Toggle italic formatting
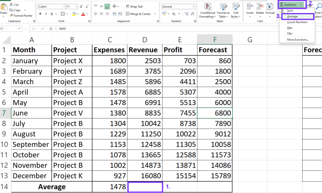This screenshot has width=322, height=193. pos(46,14)
